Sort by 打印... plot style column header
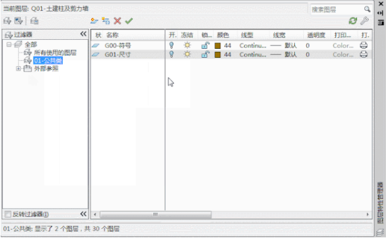This screenshot has width=386, height=238. pos(342,35)
